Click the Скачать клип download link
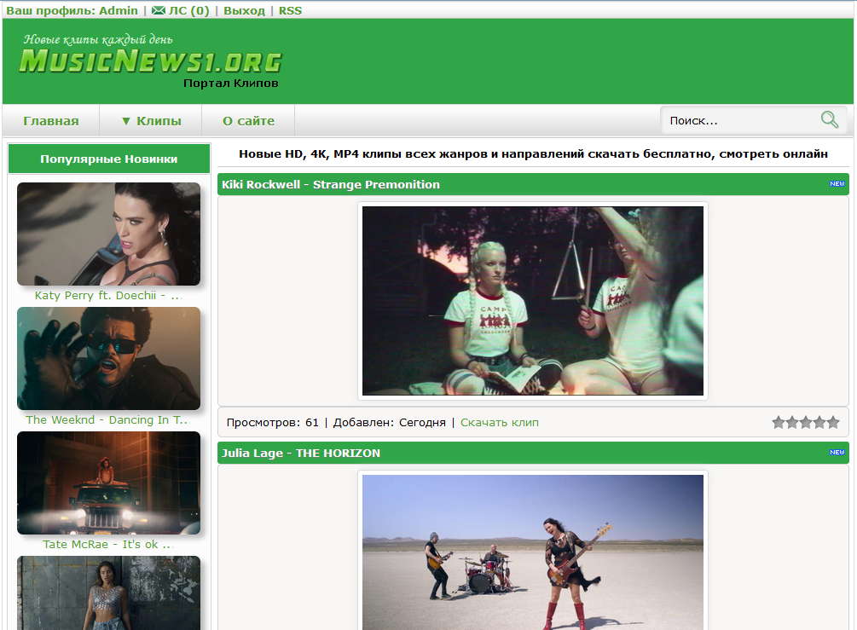This screenshot has width=857, height=630. [x=500, y=422]
